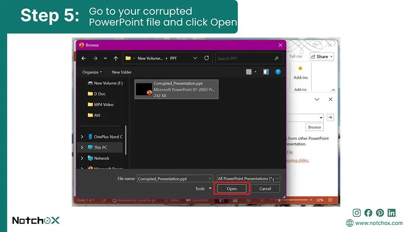The image size is (412, 232).
Task: Select Corrupted_Presentation.ppt file thumbnail
Action: [144, 89]
